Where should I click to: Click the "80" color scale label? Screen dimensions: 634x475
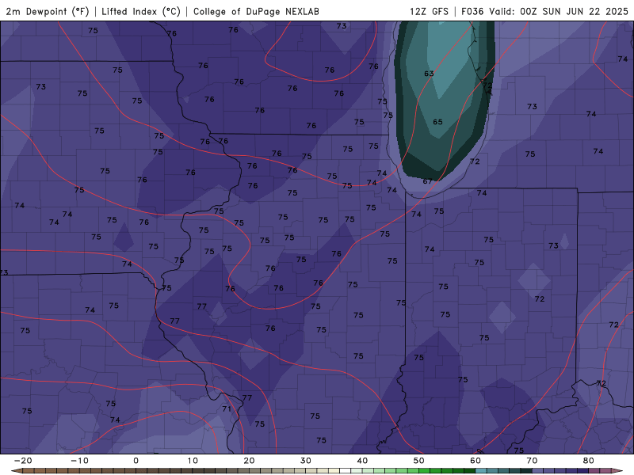coord(589,461)
